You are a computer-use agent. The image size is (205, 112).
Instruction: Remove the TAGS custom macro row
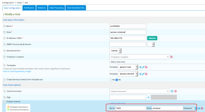click(x=202, y=108)
